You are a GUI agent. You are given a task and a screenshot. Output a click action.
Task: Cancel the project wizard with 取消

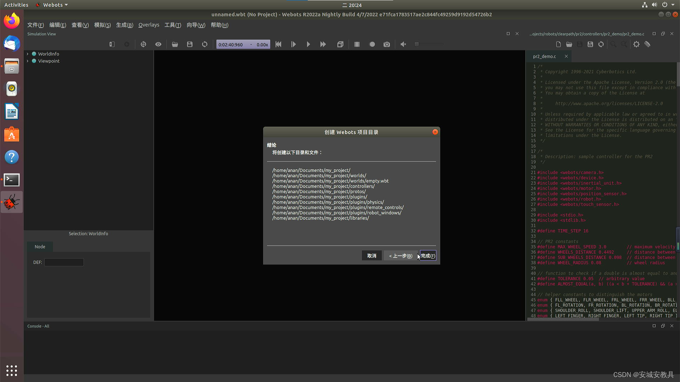(372, 256)
